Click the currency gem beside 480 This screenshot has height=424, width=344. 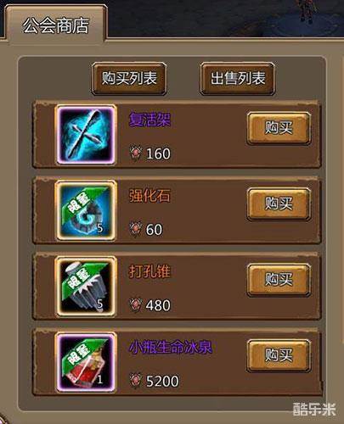coord(135,305)
